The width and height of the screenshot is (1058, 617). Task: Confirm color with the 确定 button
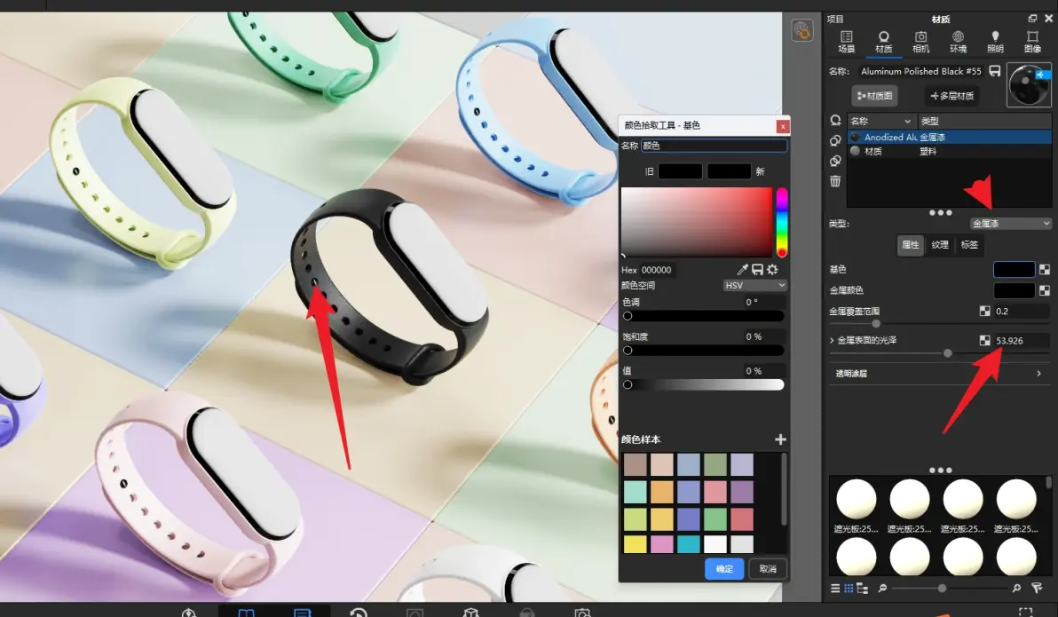pyautogui.click(x=724, y=569)
